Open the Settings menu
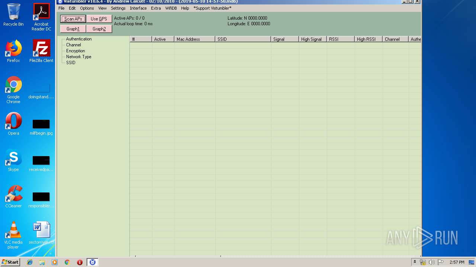This screenshot has height=267, width=476. click(x=118, y=8)
